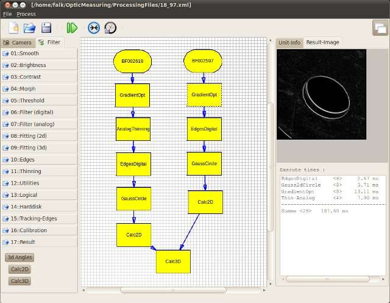Image resolution: width=390 pixels, height=303 pixels.
Task: Select the BF002597 camera node
Action: tap(203, 61)
